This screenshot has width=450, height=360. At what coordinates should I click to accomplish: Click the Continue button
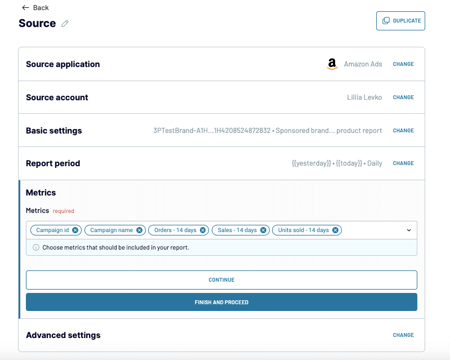pos(221,280)
